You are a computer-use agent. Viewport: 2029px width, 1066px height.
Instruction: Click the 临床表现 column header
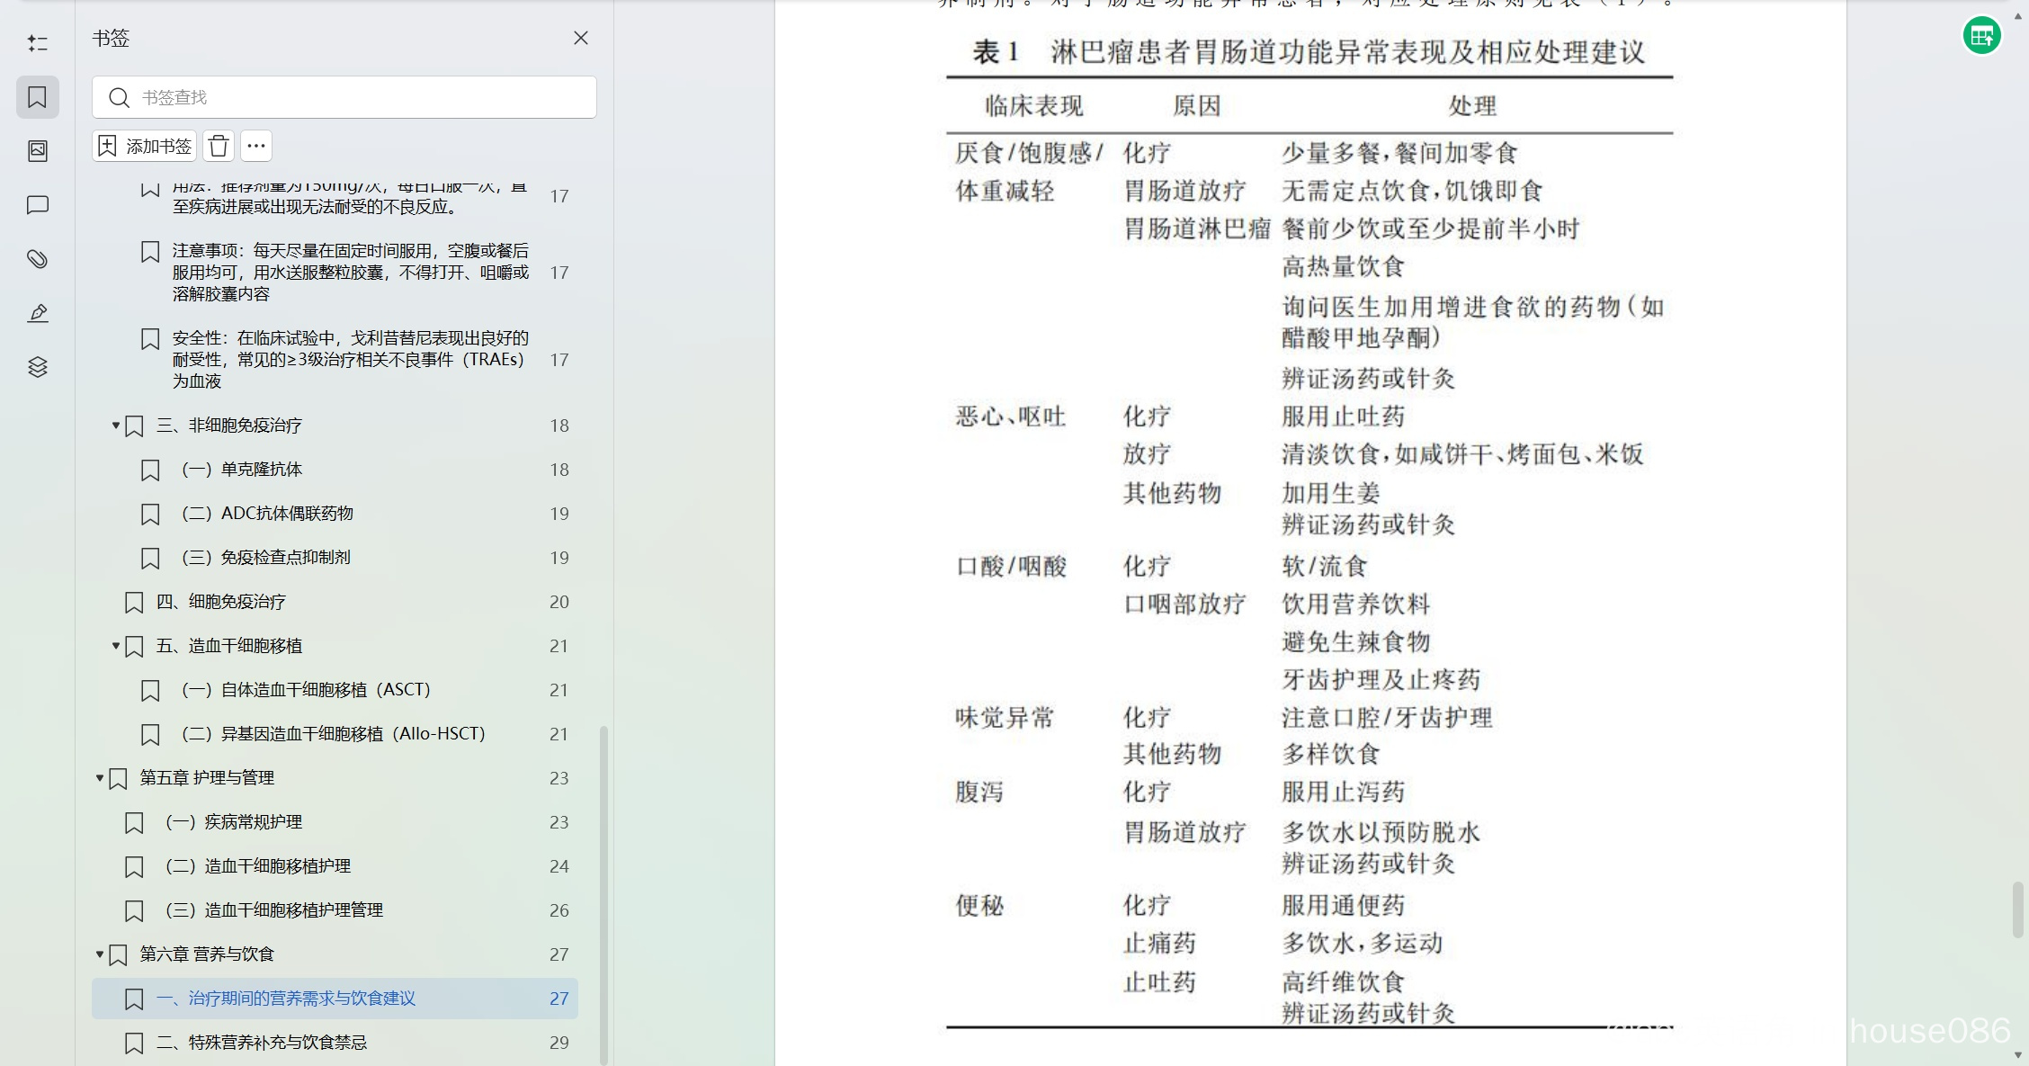point(1033,106)
